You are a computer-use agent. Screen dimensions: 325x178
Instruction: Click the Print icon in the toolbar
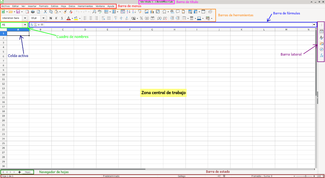33,12
